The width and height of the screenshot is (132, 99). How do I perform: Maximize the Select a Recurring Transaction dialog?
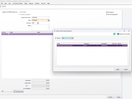(124, 31)
